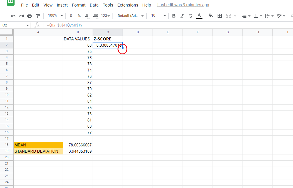The width and height of the screenshot is (293, 188).
Task: Click the Print icon
Action: tap(30, 16)
